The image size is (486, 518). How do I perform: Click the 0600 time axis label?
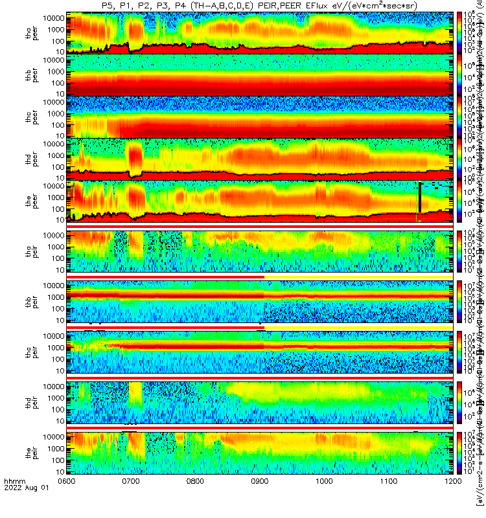click(67, 480)
